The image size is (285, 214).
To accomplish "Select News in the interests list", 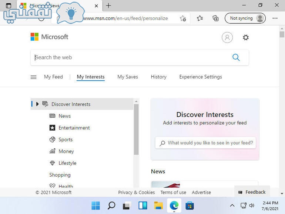I will pos(64,116).
